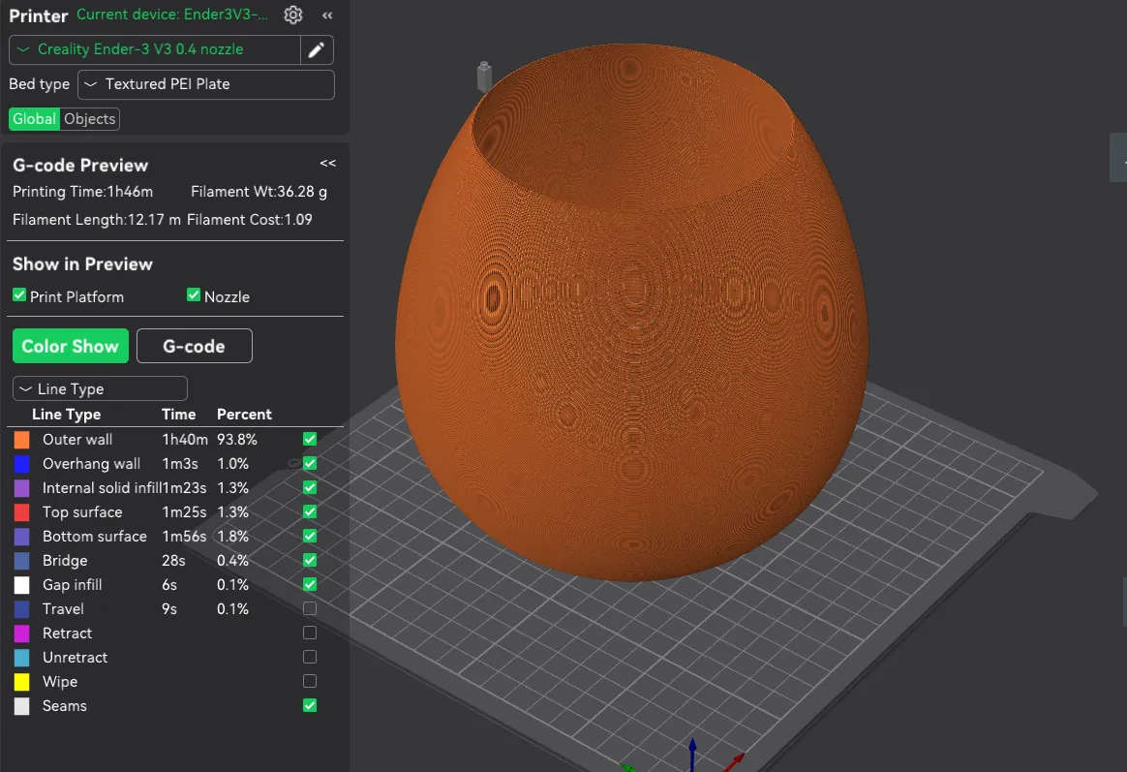
Task: Open printer settings gear icon
Action: (x=293, y=15)
